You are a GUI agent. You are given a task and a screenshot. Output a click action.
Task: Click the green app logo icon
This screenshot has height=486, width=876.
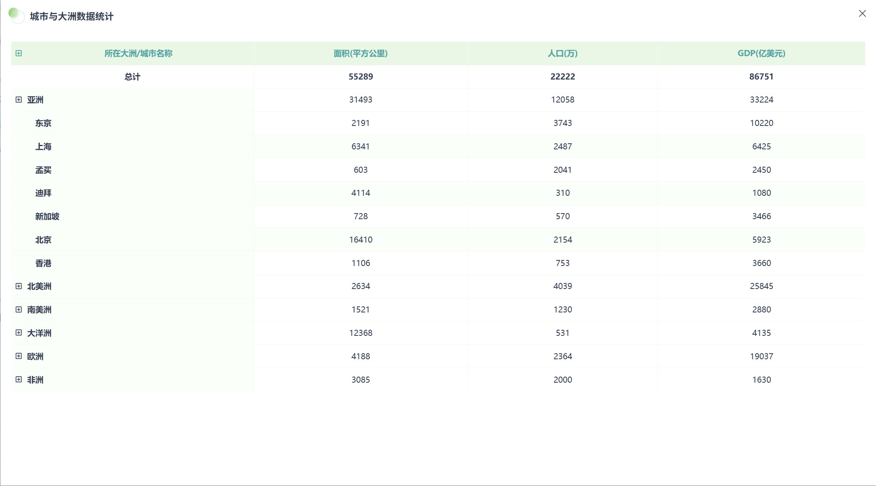pyautogui.click(x=16, y=16)
